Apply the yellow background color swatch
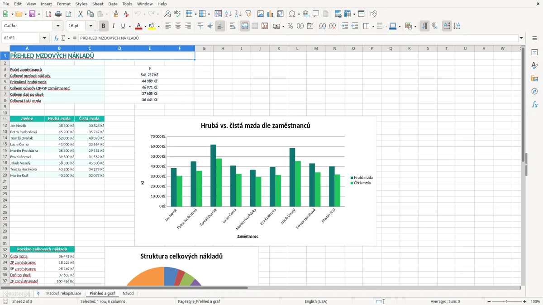The image size is (543, 305). tap(152, 26)
